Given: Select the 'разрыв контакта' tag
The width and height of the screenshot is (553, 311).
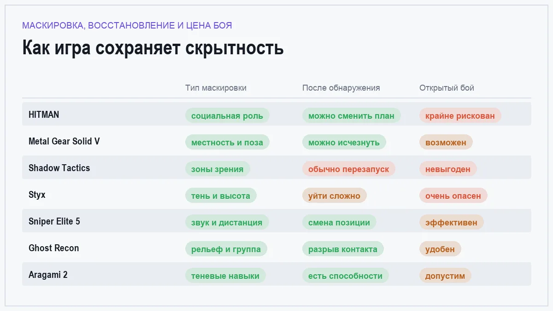Looking at the screenshot, I should [343, 249].
